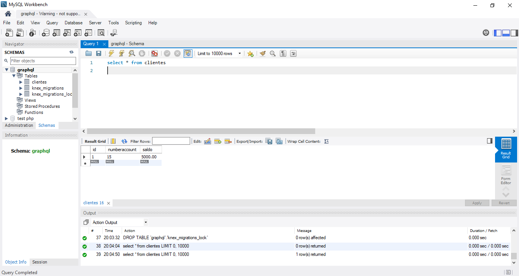
Task: Open the Server menu
Action: (x=95, y=23)
